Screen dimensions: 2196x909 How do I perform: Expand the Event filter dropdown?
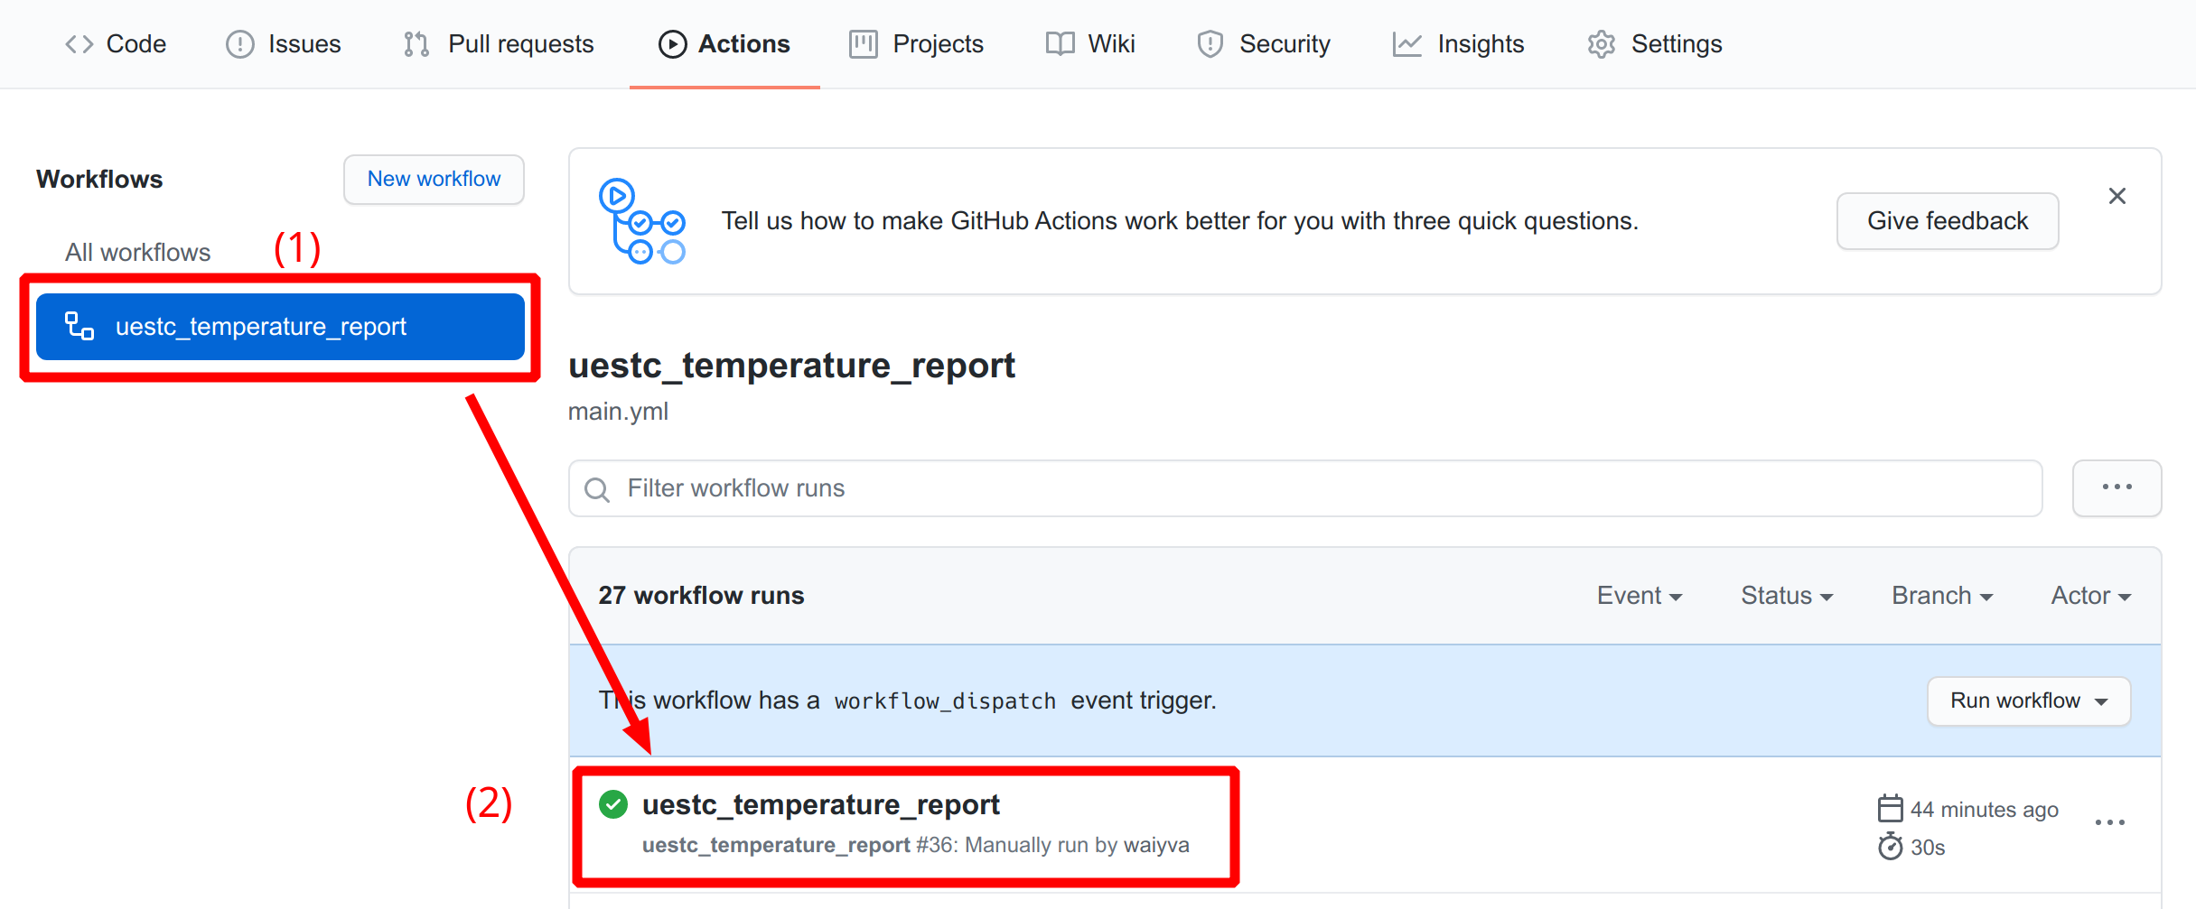[1639, 596]
